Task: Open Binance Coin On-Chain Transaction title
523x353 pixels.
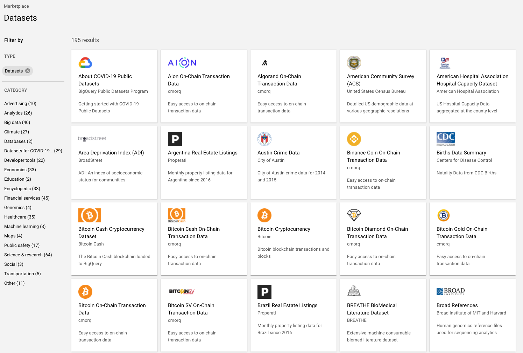Action: point(374,156)
